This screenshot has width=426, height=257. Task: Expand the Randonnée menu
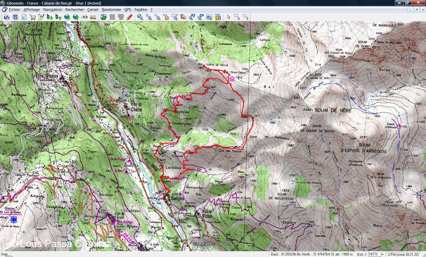point(111,10)
